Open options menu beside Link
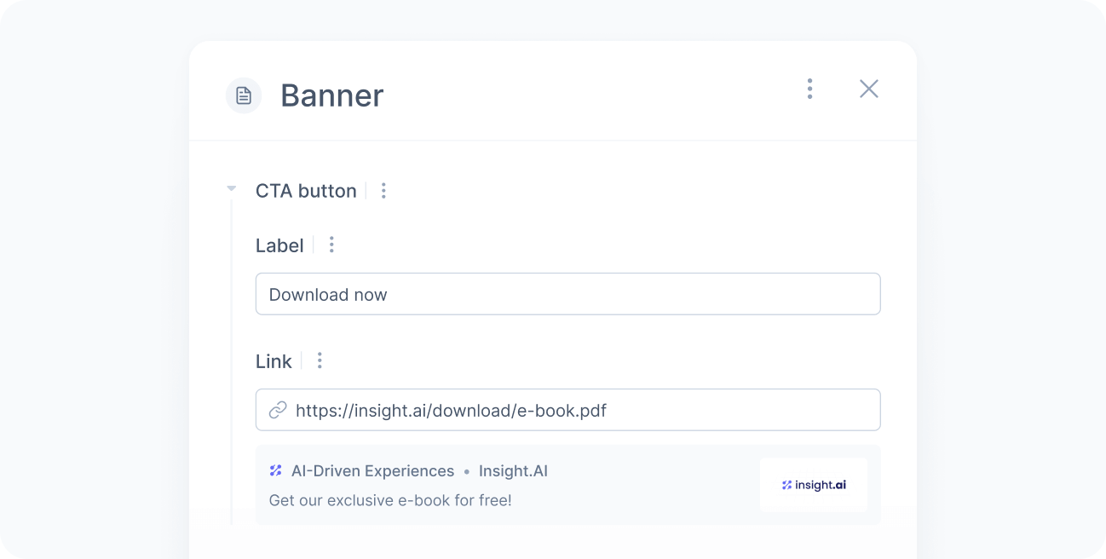Image resolution: width=1106 pixels, height=559 pixels. click(x=320, y=361)
